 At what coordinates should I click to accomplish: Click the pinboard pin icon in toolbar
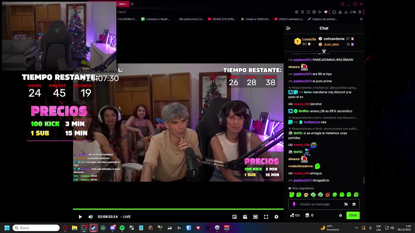(x=302, y=12)
